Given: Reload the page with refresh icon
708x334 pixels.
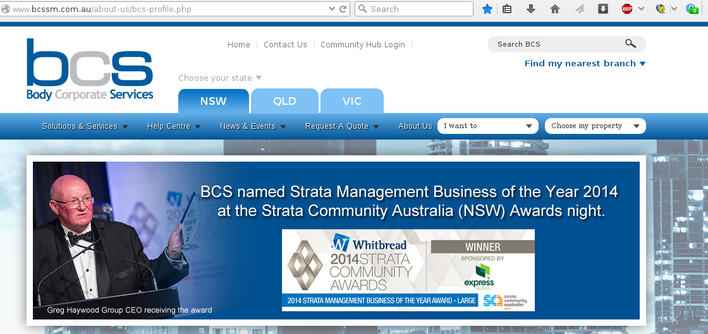Looking at the screenshot, I should pos(343,9).
